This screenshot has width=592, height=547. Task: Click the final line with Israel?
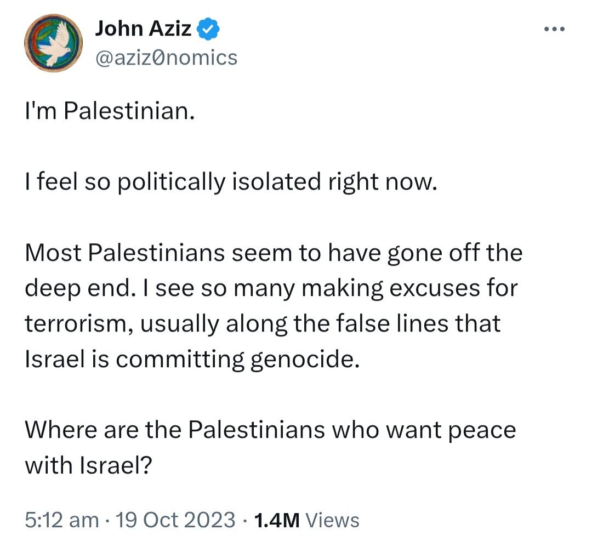click(x=88, y=465)
